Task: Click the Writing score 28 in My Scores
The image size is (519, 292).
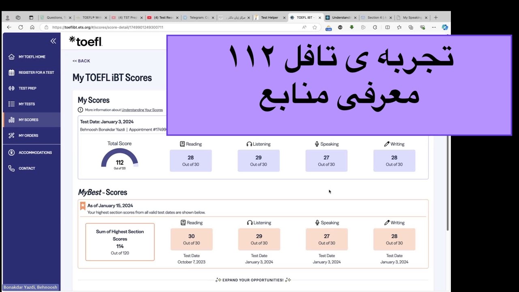Action: pyautogui.click(x=394, y=161)
